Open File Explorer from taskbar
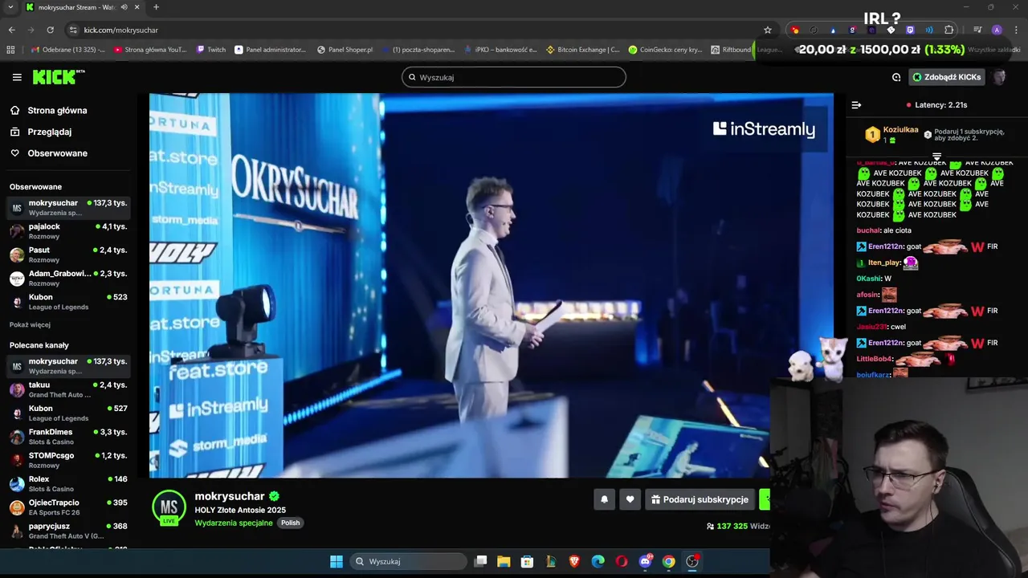The height and width of the screenshot is (578, 1028). pyautogui.click(x=504, y=561)
